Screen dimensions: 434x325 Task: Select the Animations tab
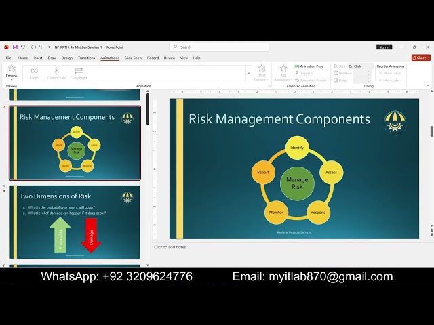point(110,58)
